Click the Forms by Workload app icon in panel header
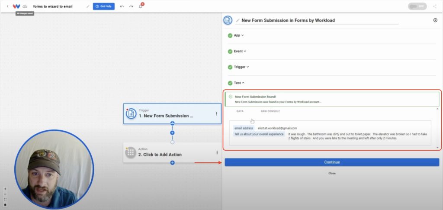The image size is (443, 210). (x=228, y=20)
